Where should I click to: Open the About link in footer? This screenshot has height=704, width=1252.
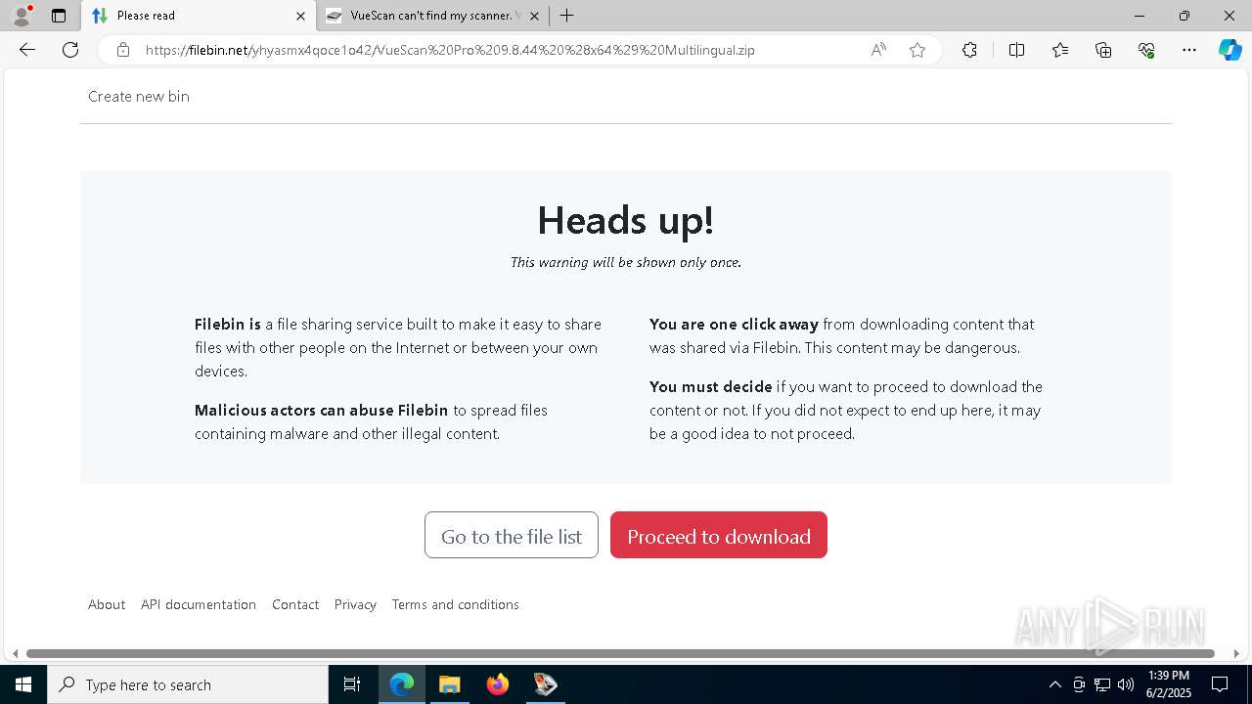coord(107,604)
